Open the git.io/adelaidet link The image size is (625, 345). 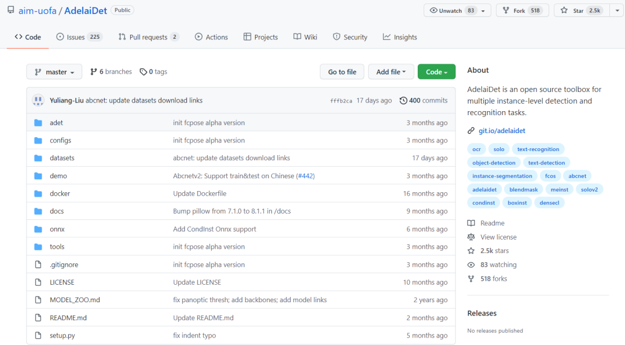click(x=502, y=130)
